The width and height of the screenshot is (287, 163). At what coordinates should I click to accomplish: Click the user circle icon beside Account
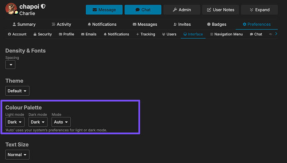(x=9, y=34)
